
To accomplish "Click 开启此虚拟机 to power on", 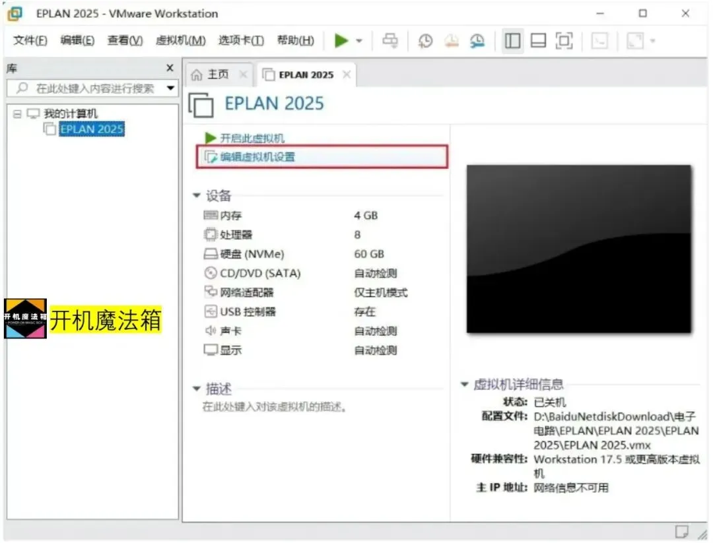I will [252, 138].
